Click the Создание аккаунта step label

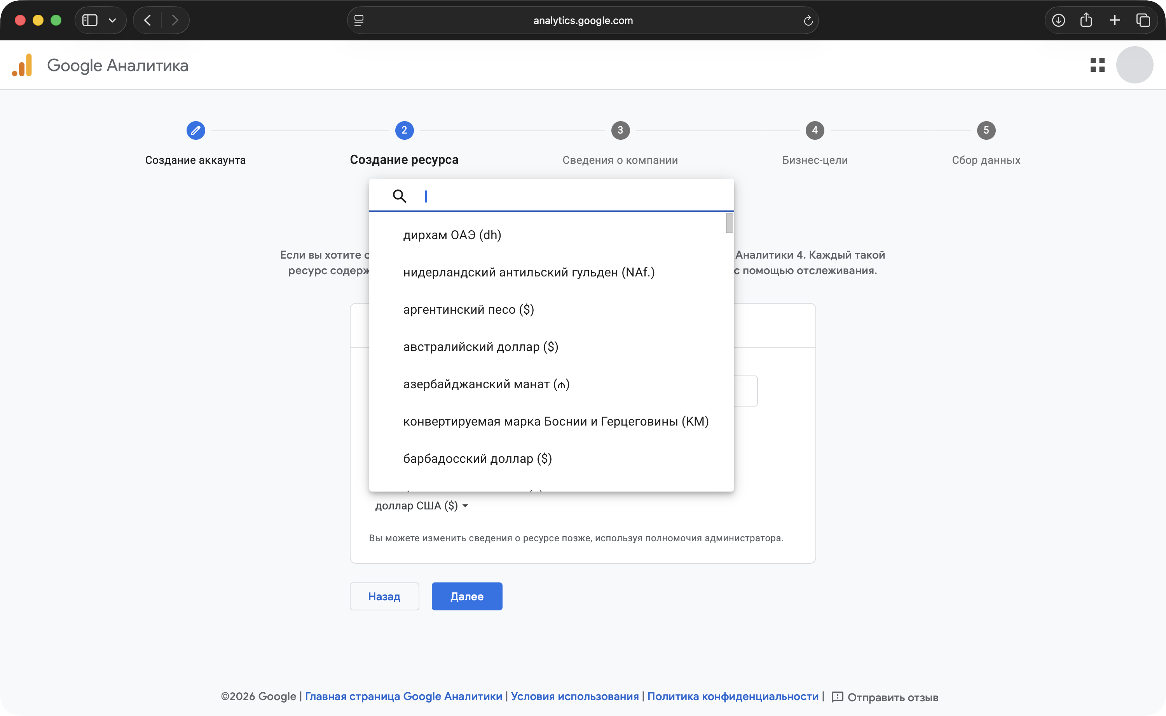click(x=195, y=160)
